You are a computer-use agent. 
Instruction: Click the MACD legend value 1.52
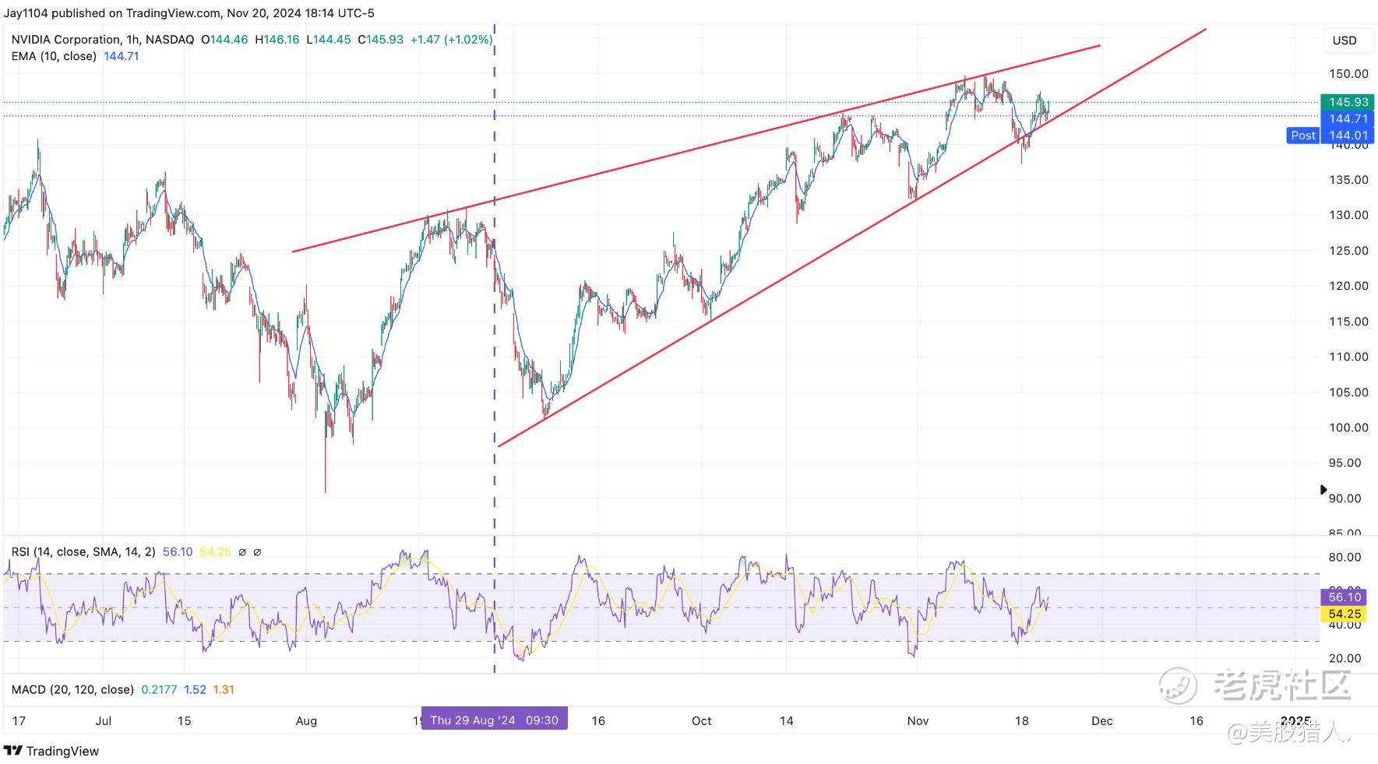point(195,689)
